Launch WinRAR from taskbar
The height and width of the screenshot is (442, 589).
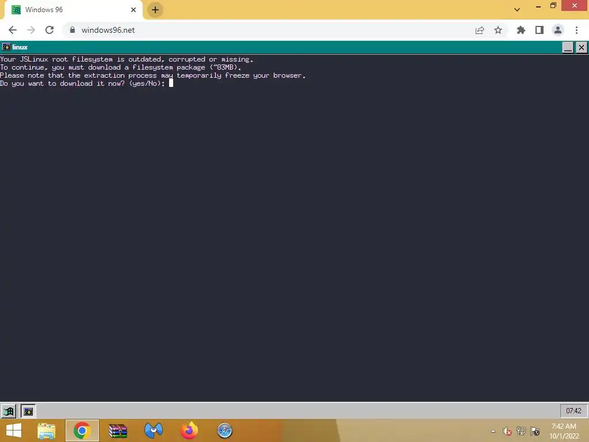click(117, 430)
